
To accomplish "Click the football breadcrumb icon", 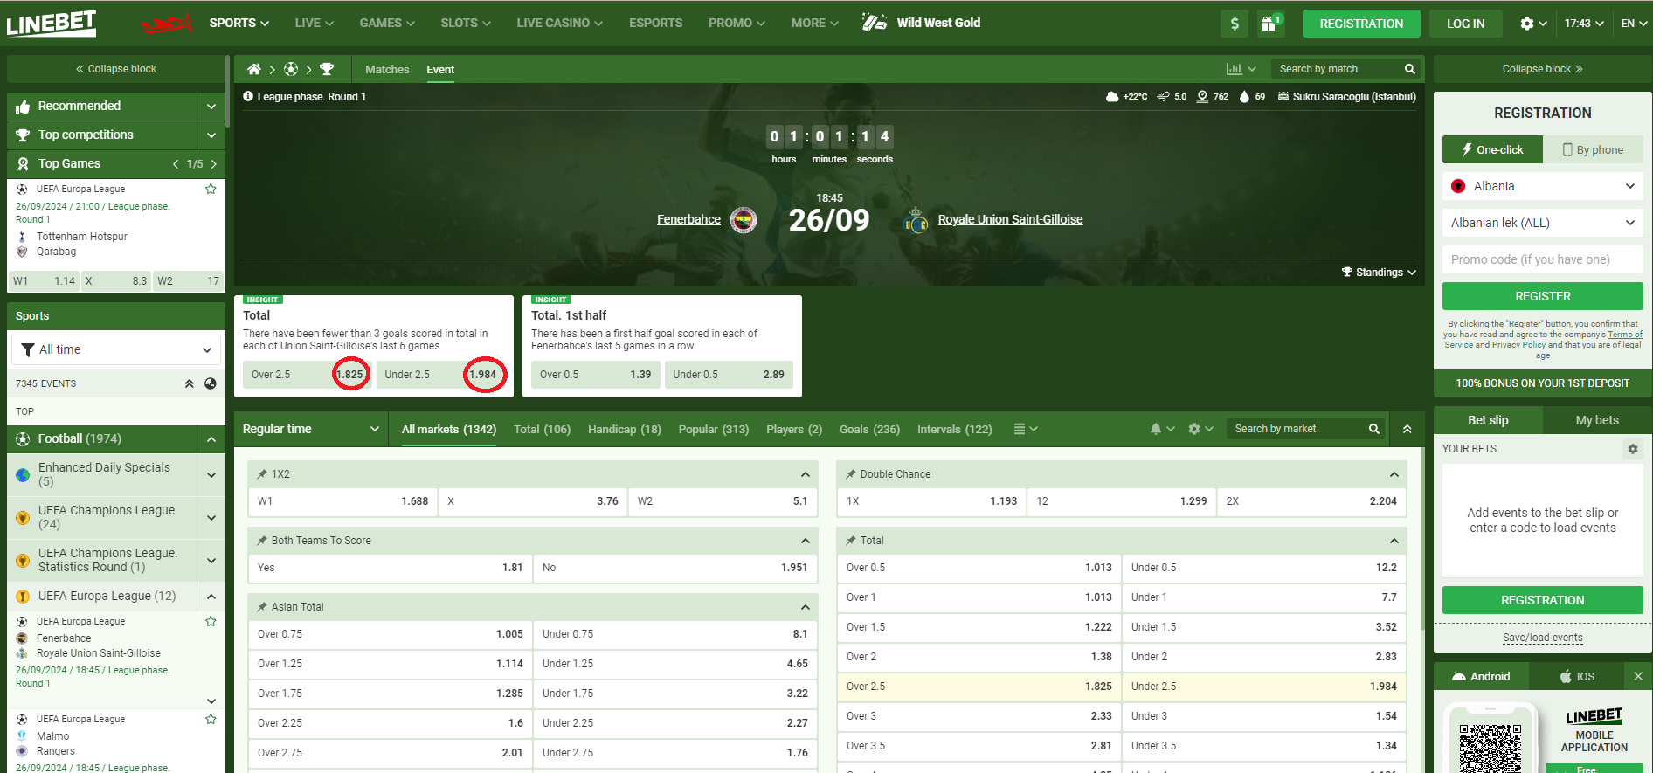I will click(x=291, y=69).
